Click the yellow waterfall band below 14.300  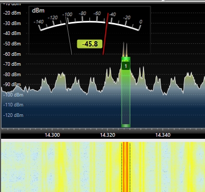(x=61, y=166)
